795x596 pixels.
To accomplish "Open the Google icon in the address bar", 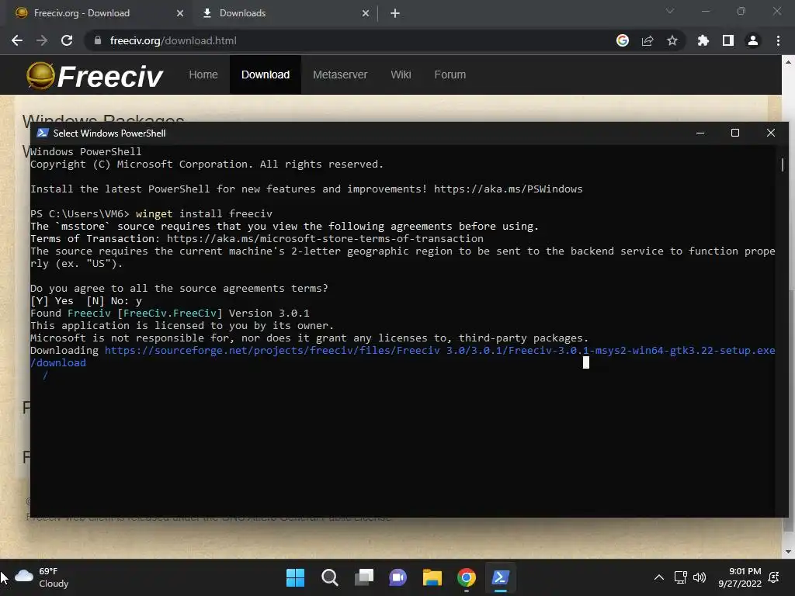I will click(x=623, y=40).
